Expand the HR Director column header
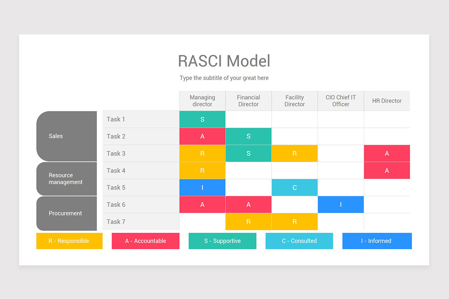This screenshot has height=299, width=449. tap(387, 101)
